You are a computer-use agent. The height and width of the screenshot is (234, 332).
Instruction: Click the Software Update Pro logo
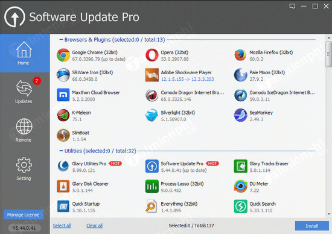[14, 17]
